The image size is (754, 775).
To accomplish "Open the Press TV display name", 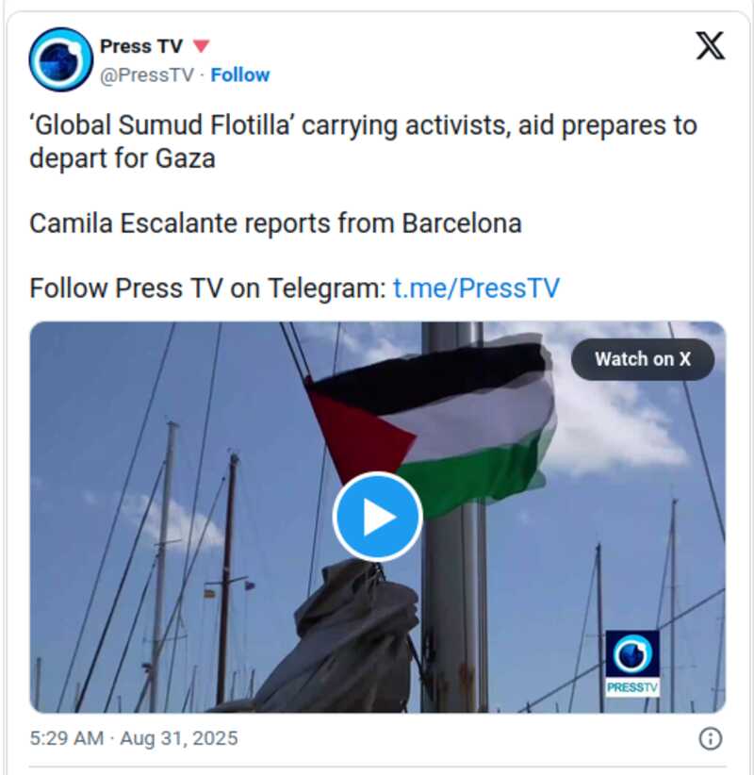I will point(141,46).
